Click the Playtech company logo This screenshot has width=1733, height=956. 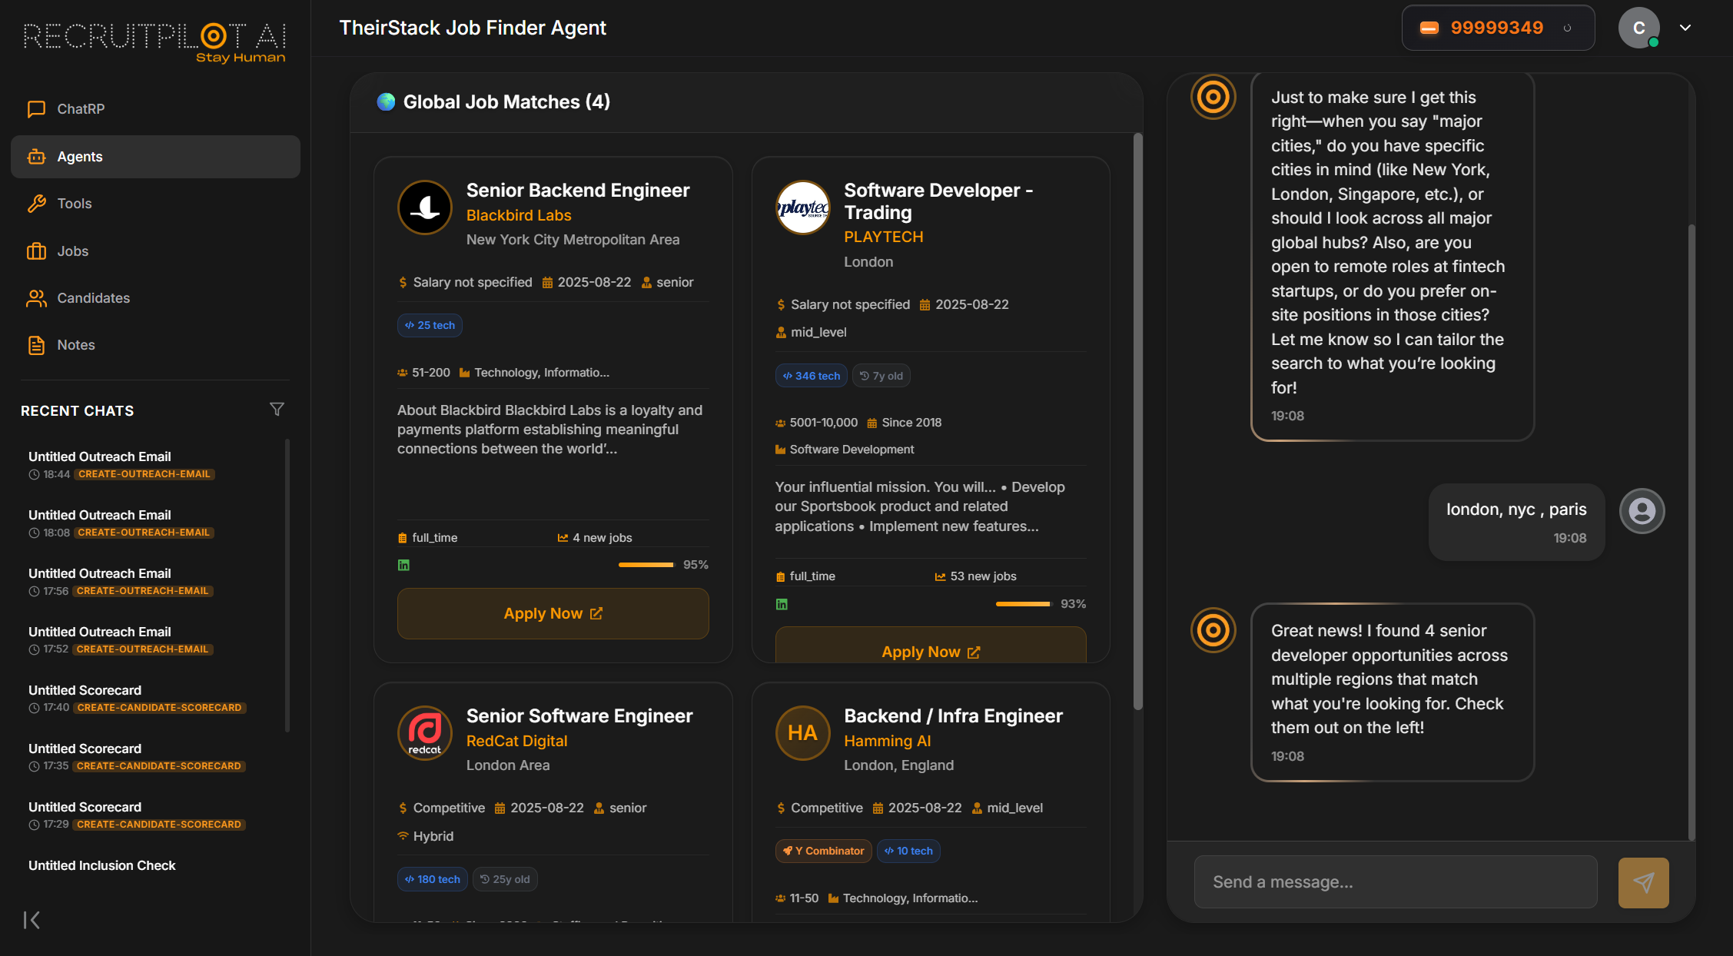coord(803,207)
